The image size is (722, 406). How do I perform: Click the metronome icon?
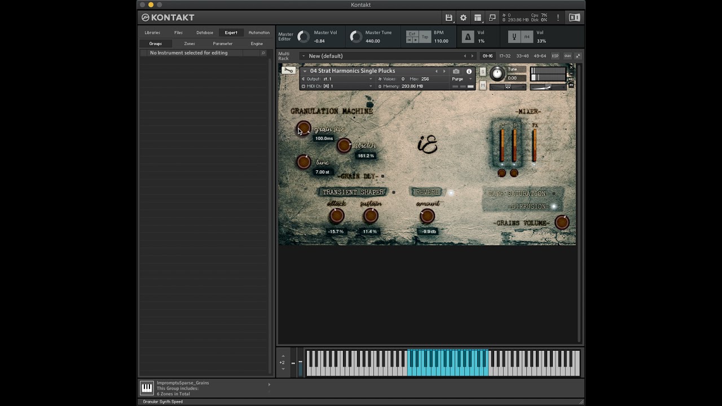[468, 37]
